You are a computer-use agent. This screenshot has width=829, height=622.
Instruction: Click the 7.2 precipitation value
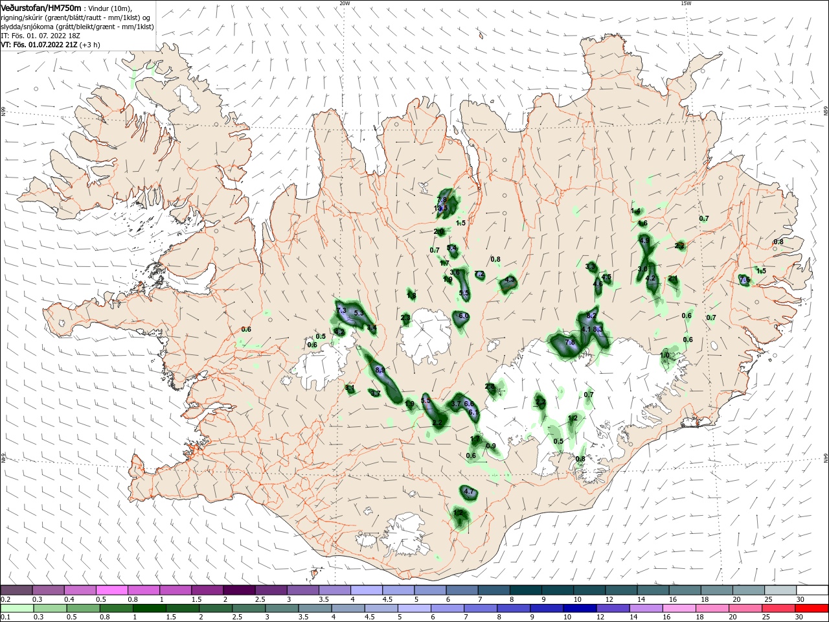[479, 274]
